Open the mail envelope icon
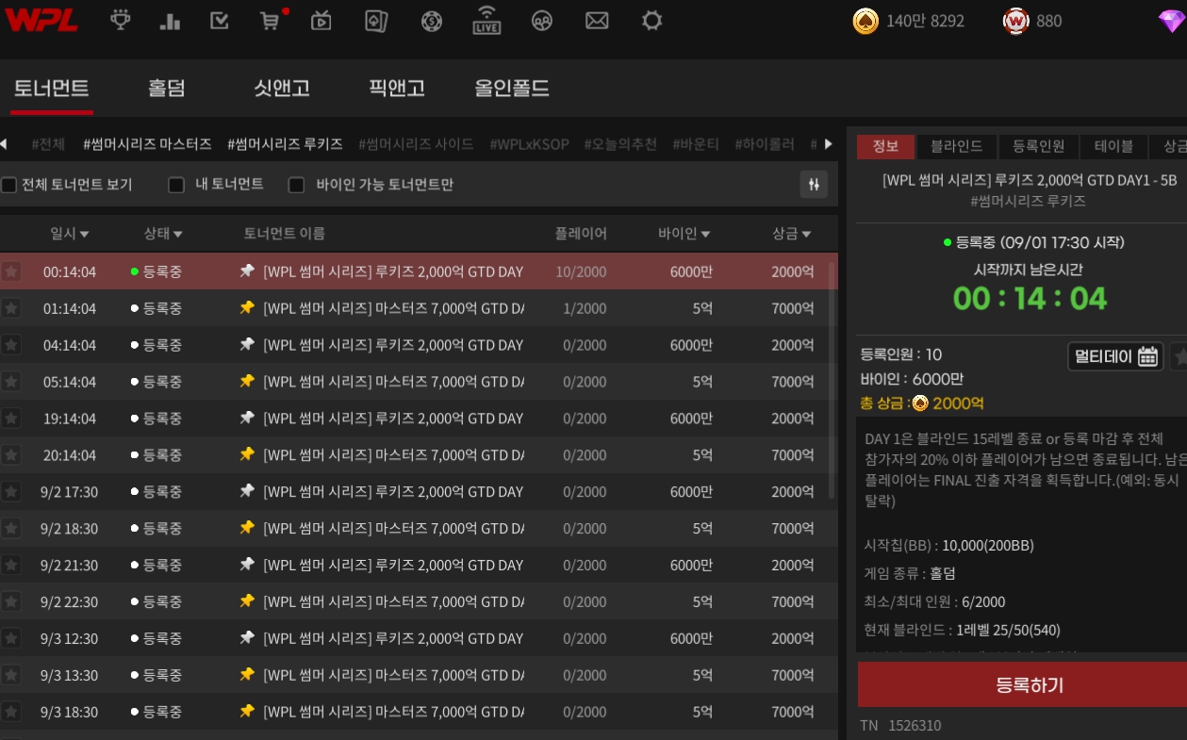 pos(597,21)
